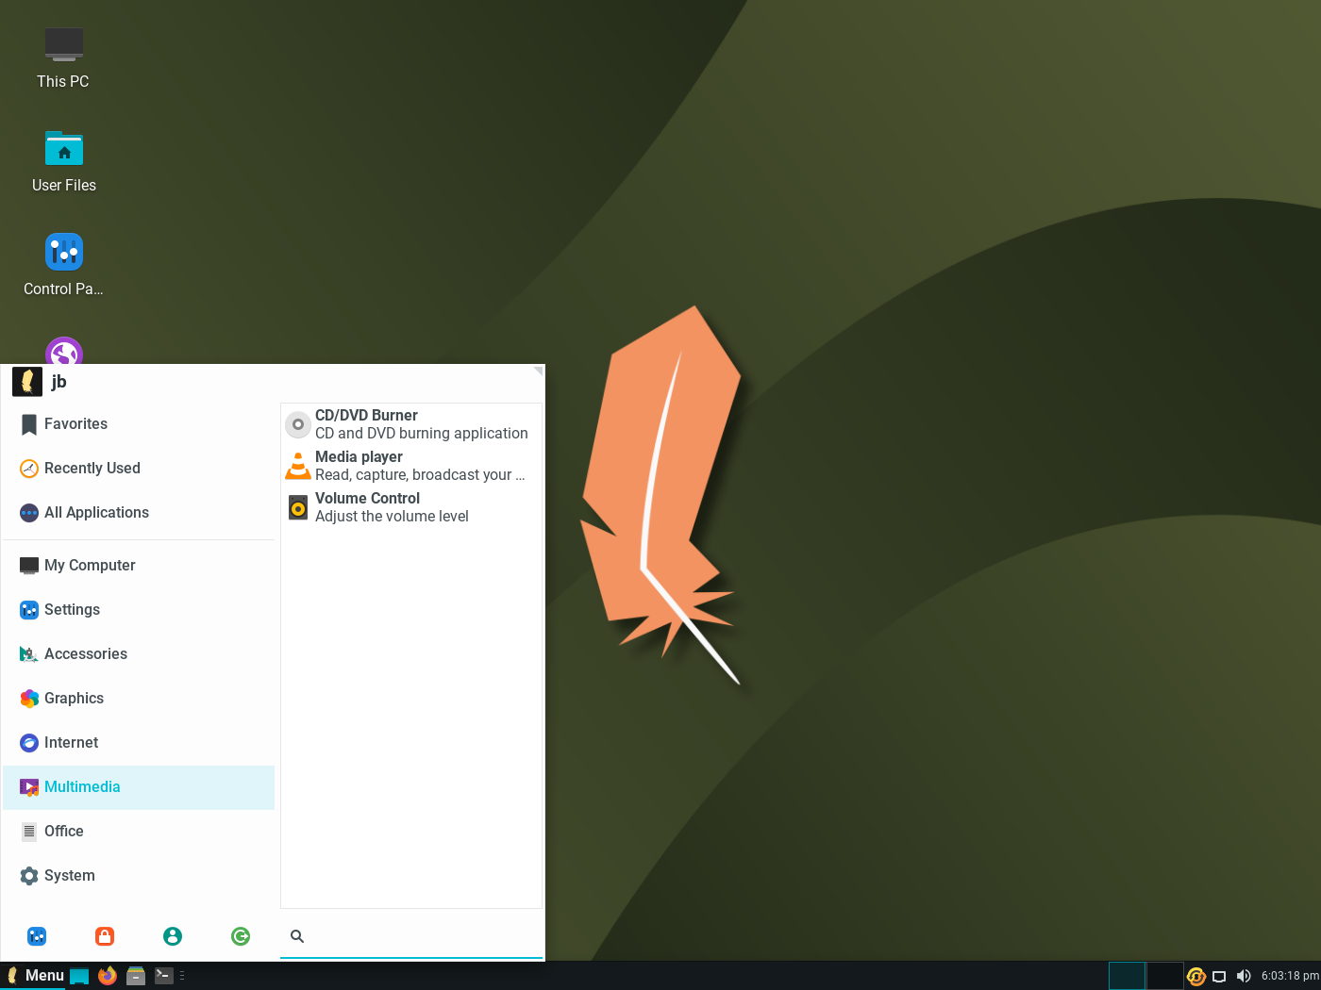The width and height of the screenshot is (1321, 990).
Task: Click the green logout icon
Action: 241,936
